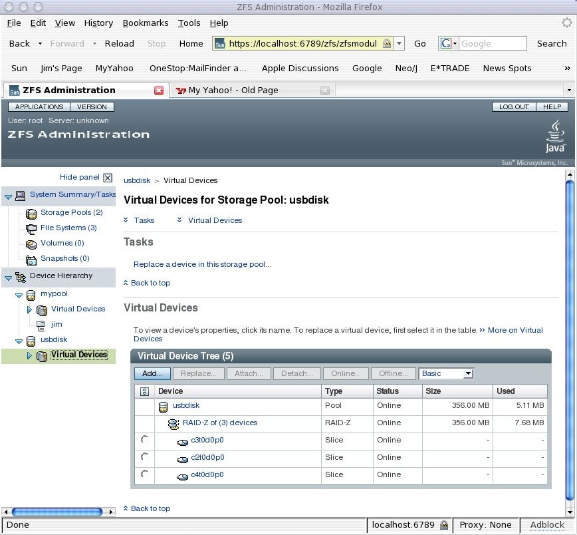This screenshot has height=535, width=577.
Task: Click the Storage Pools icon in sidebar
Action: [x=31, y=214]
